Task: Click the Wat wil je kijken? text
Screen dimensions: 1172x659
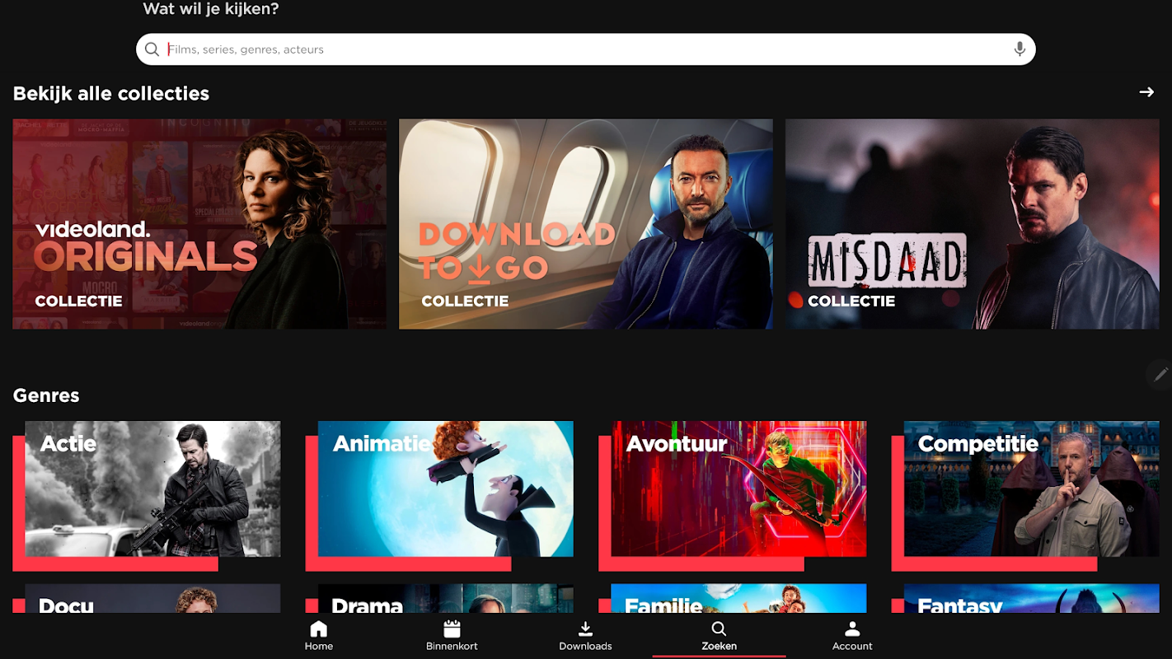Action: coord(211,10)
